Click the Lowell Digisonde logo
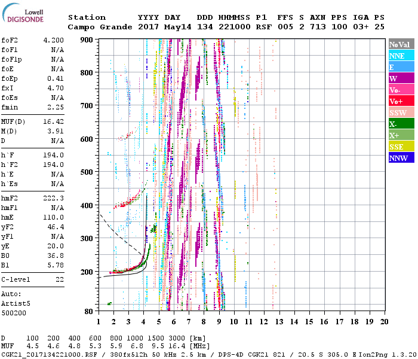The height and width of the screenshot is (359, 418). tap(23, 13)
